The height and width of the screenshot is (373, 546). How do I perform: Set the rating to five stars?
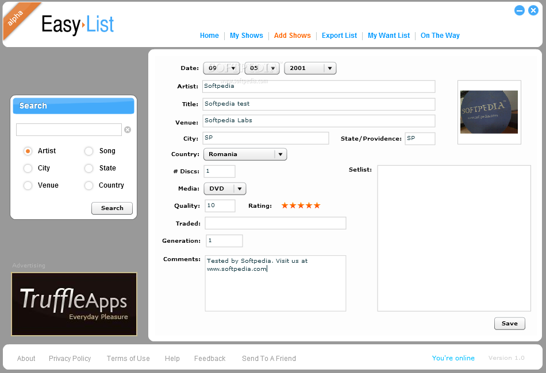point(317,205)
